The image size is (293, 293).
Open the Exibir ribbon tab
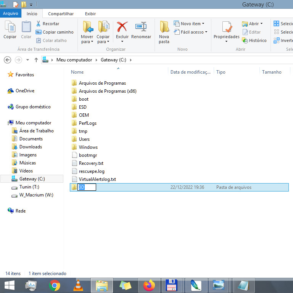pyautogui.click(x=90, y=14)
